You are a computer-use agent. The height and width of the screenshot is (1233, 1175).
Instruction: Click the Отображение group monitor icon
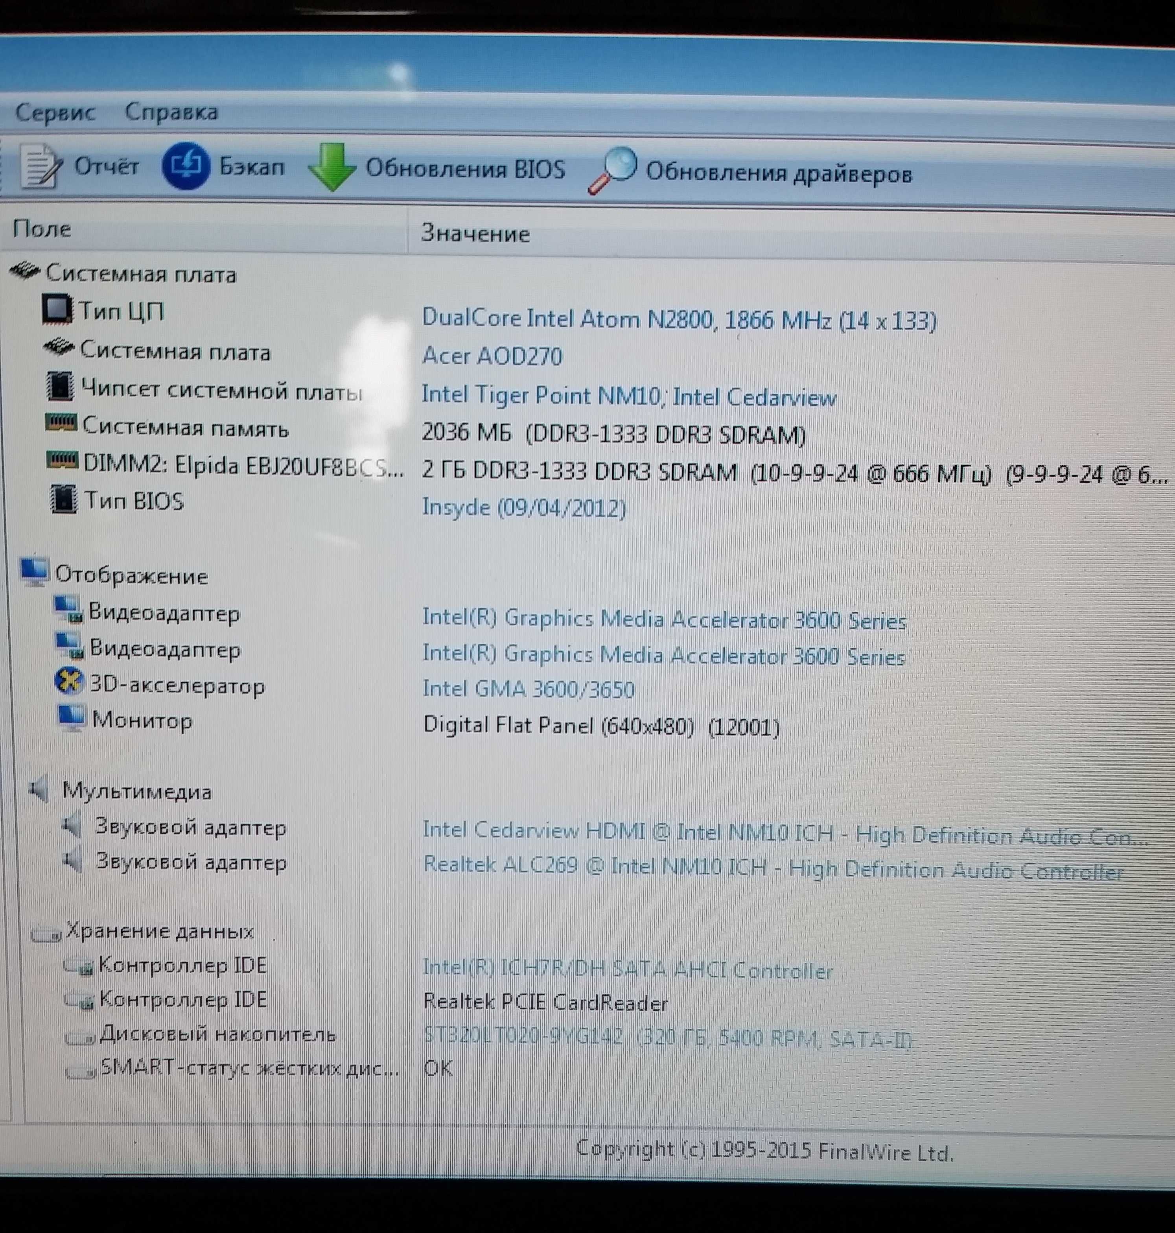click(x=34, y=572)
